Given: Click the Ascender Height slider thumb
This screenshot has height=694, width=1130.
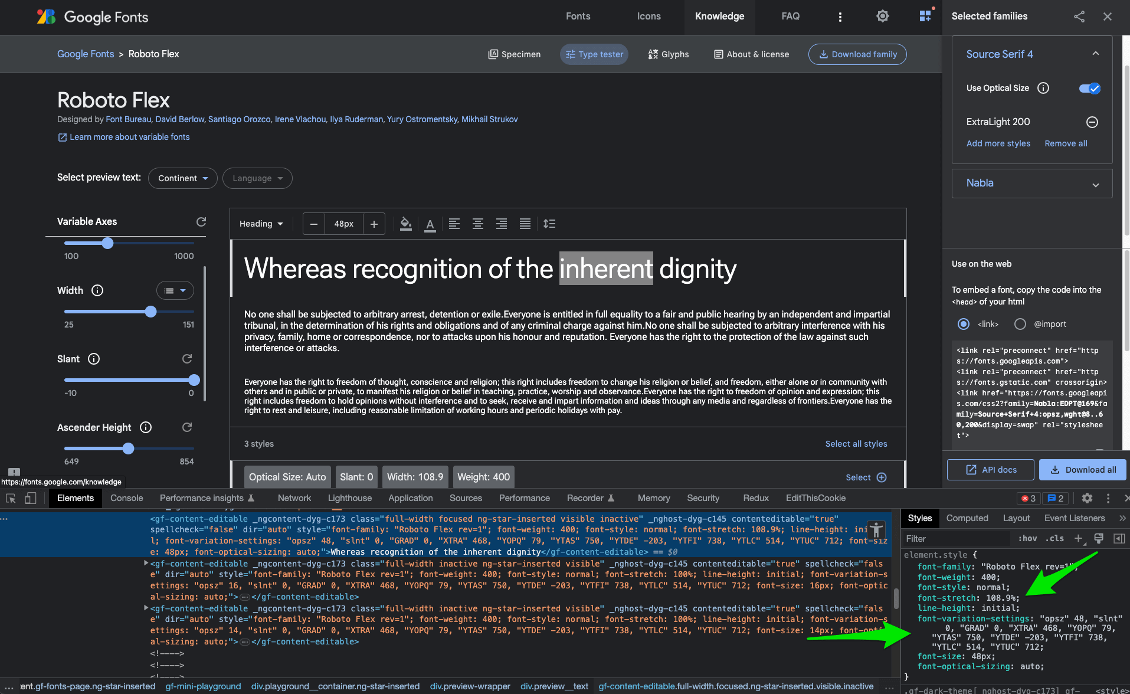Looking at the screenshot, I should point(129,449).
